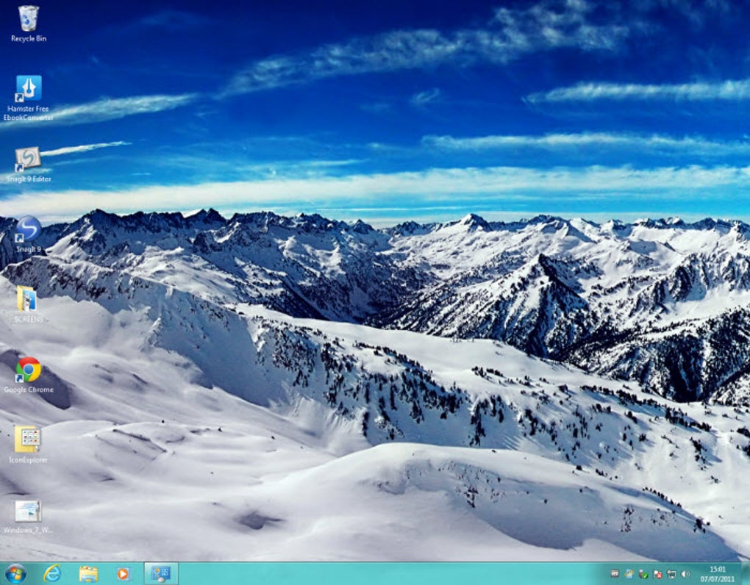The image size is (750, 585).
Task: Select the Windows_7_W... file icon
Action: tap(28, 517)
